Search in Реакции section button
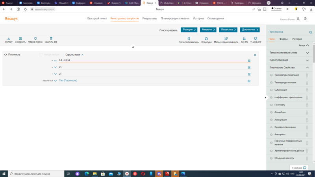This screenshot has height=177, width=315. point(189,30)
